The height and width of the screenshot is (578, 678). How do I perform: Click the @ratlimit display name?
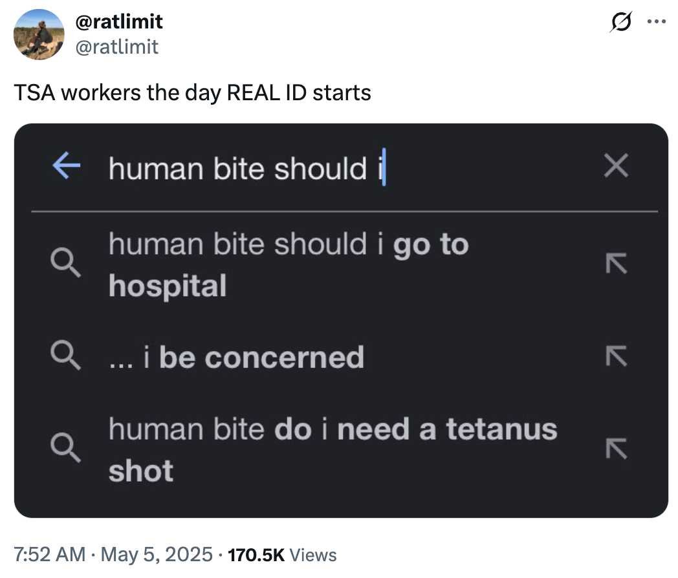click(x=116, y=21)
